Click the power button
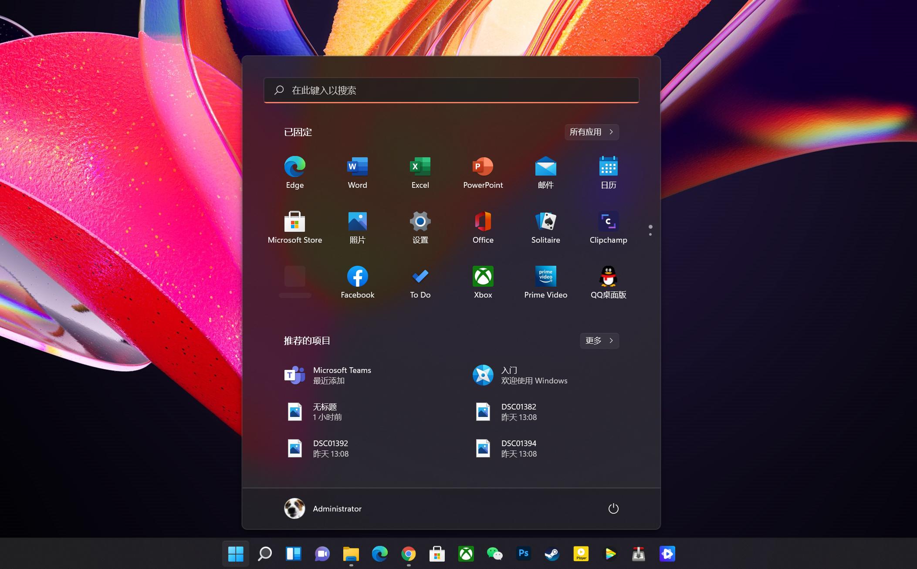The height and width of the screenshot is (569, 917). tap(613, 508)
